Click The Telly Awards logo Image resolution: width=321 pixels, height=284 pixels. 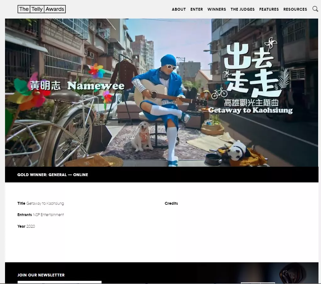tap(42, 9)
